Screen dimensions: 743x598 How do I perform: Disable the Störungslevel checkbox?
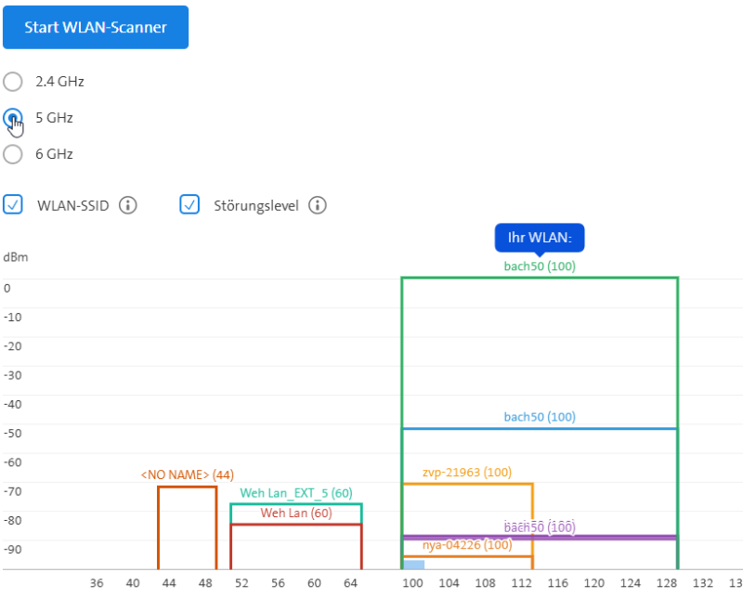tap(189, 205)
